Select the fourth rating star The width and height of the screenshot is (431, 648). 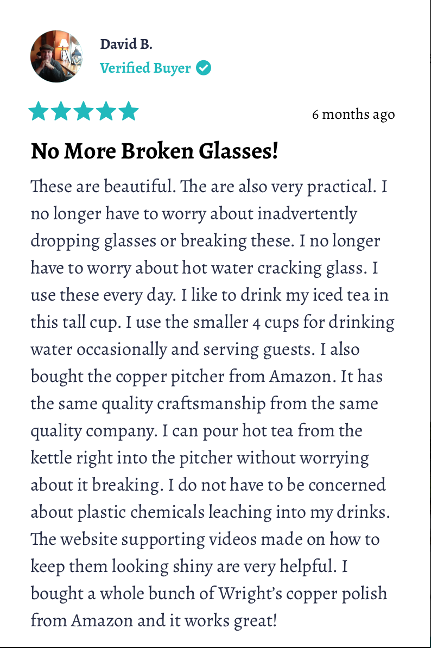click(x=106, y=111)
